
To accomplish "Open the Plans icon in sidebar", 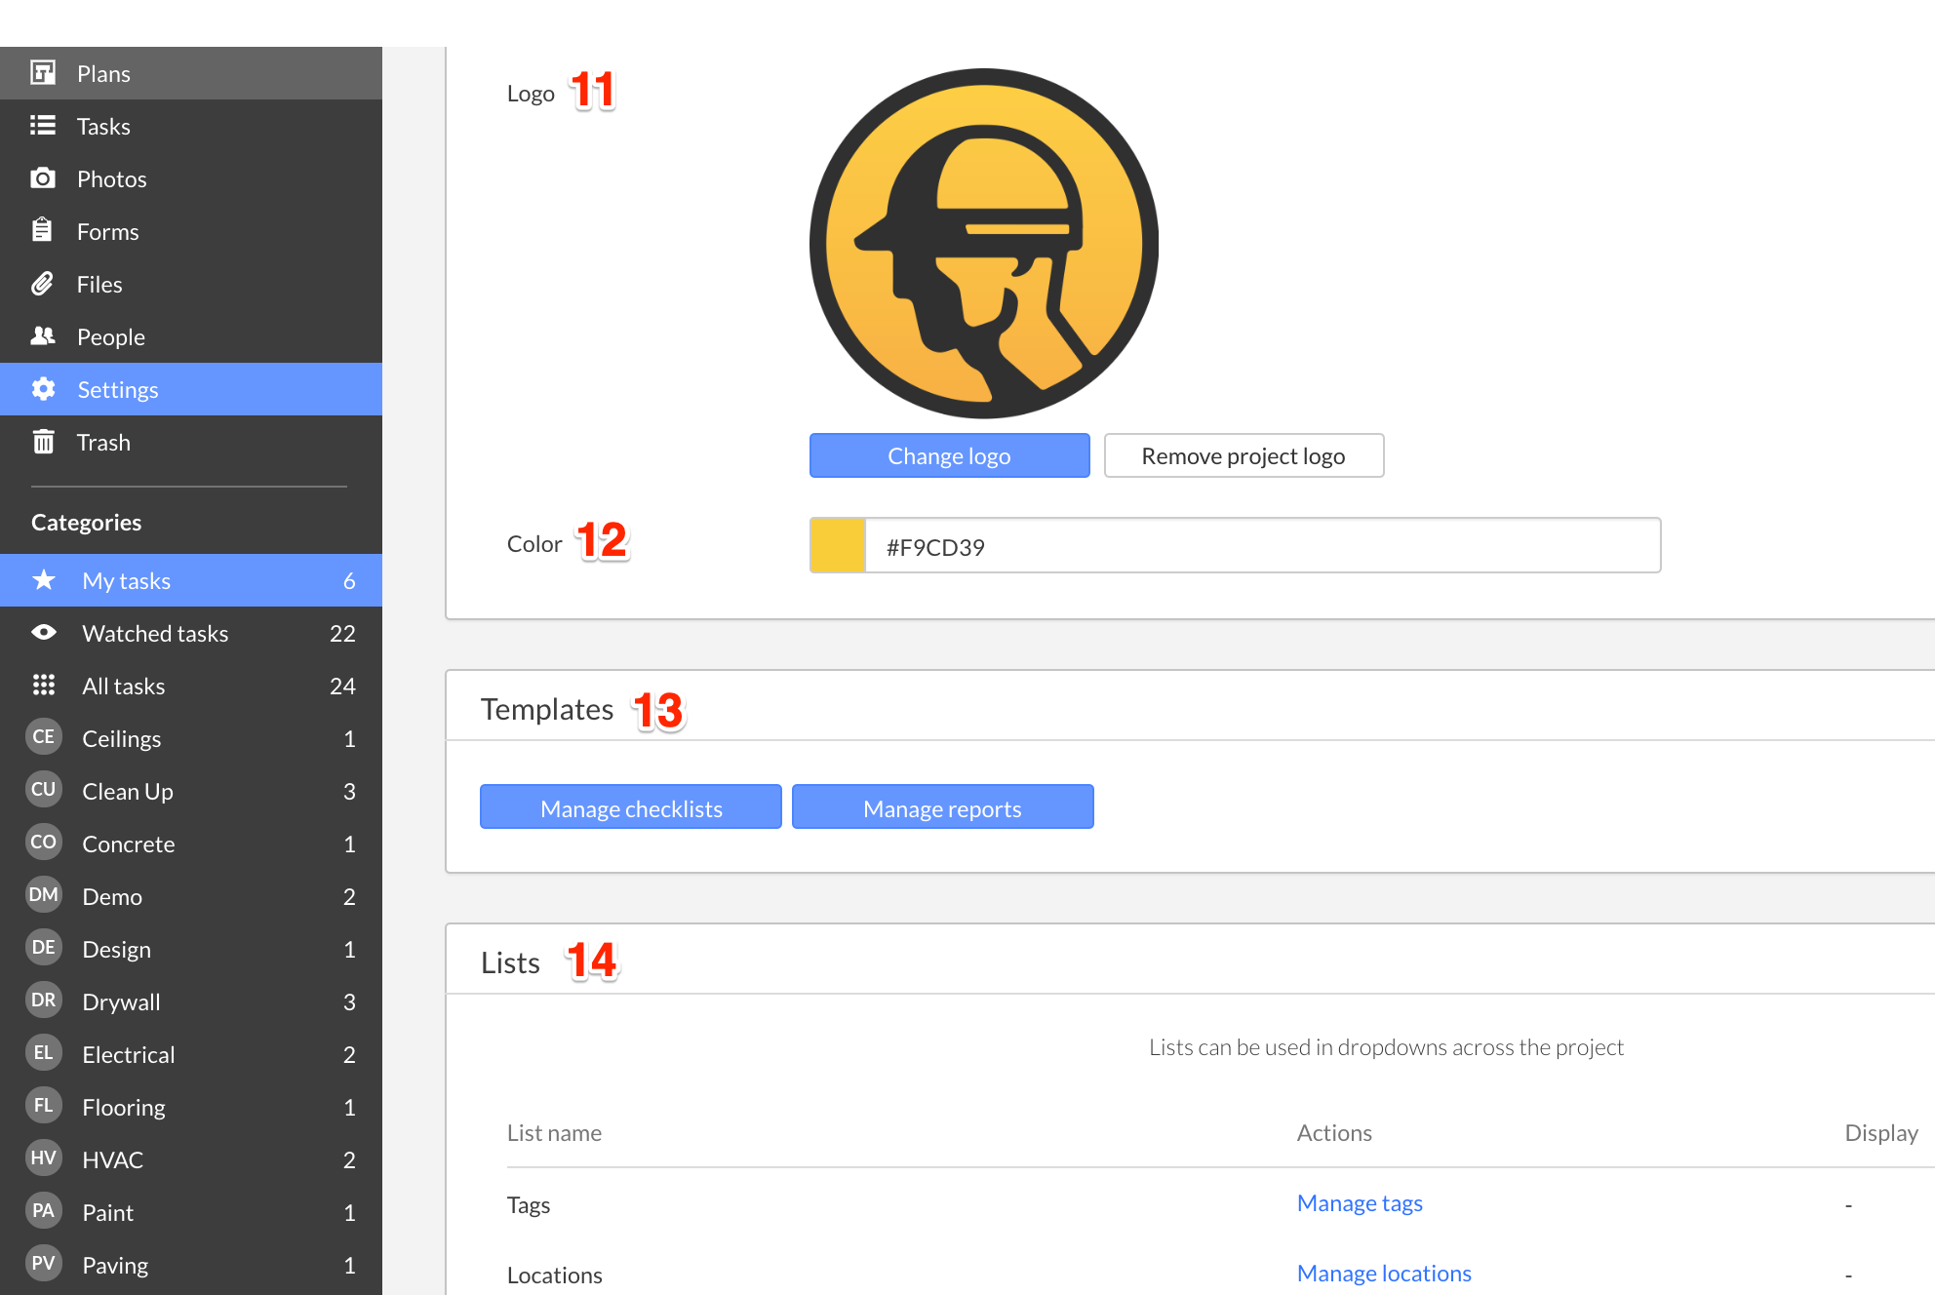I will pos(43,73).
